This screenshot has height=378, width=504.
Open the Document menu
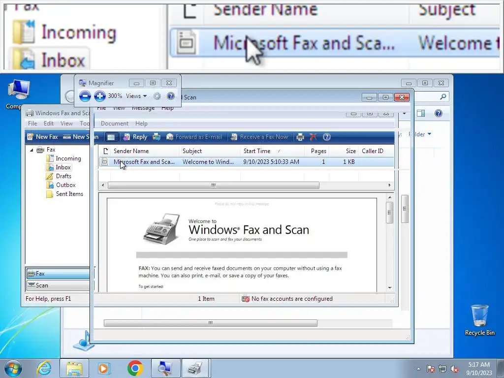(114, 124)
